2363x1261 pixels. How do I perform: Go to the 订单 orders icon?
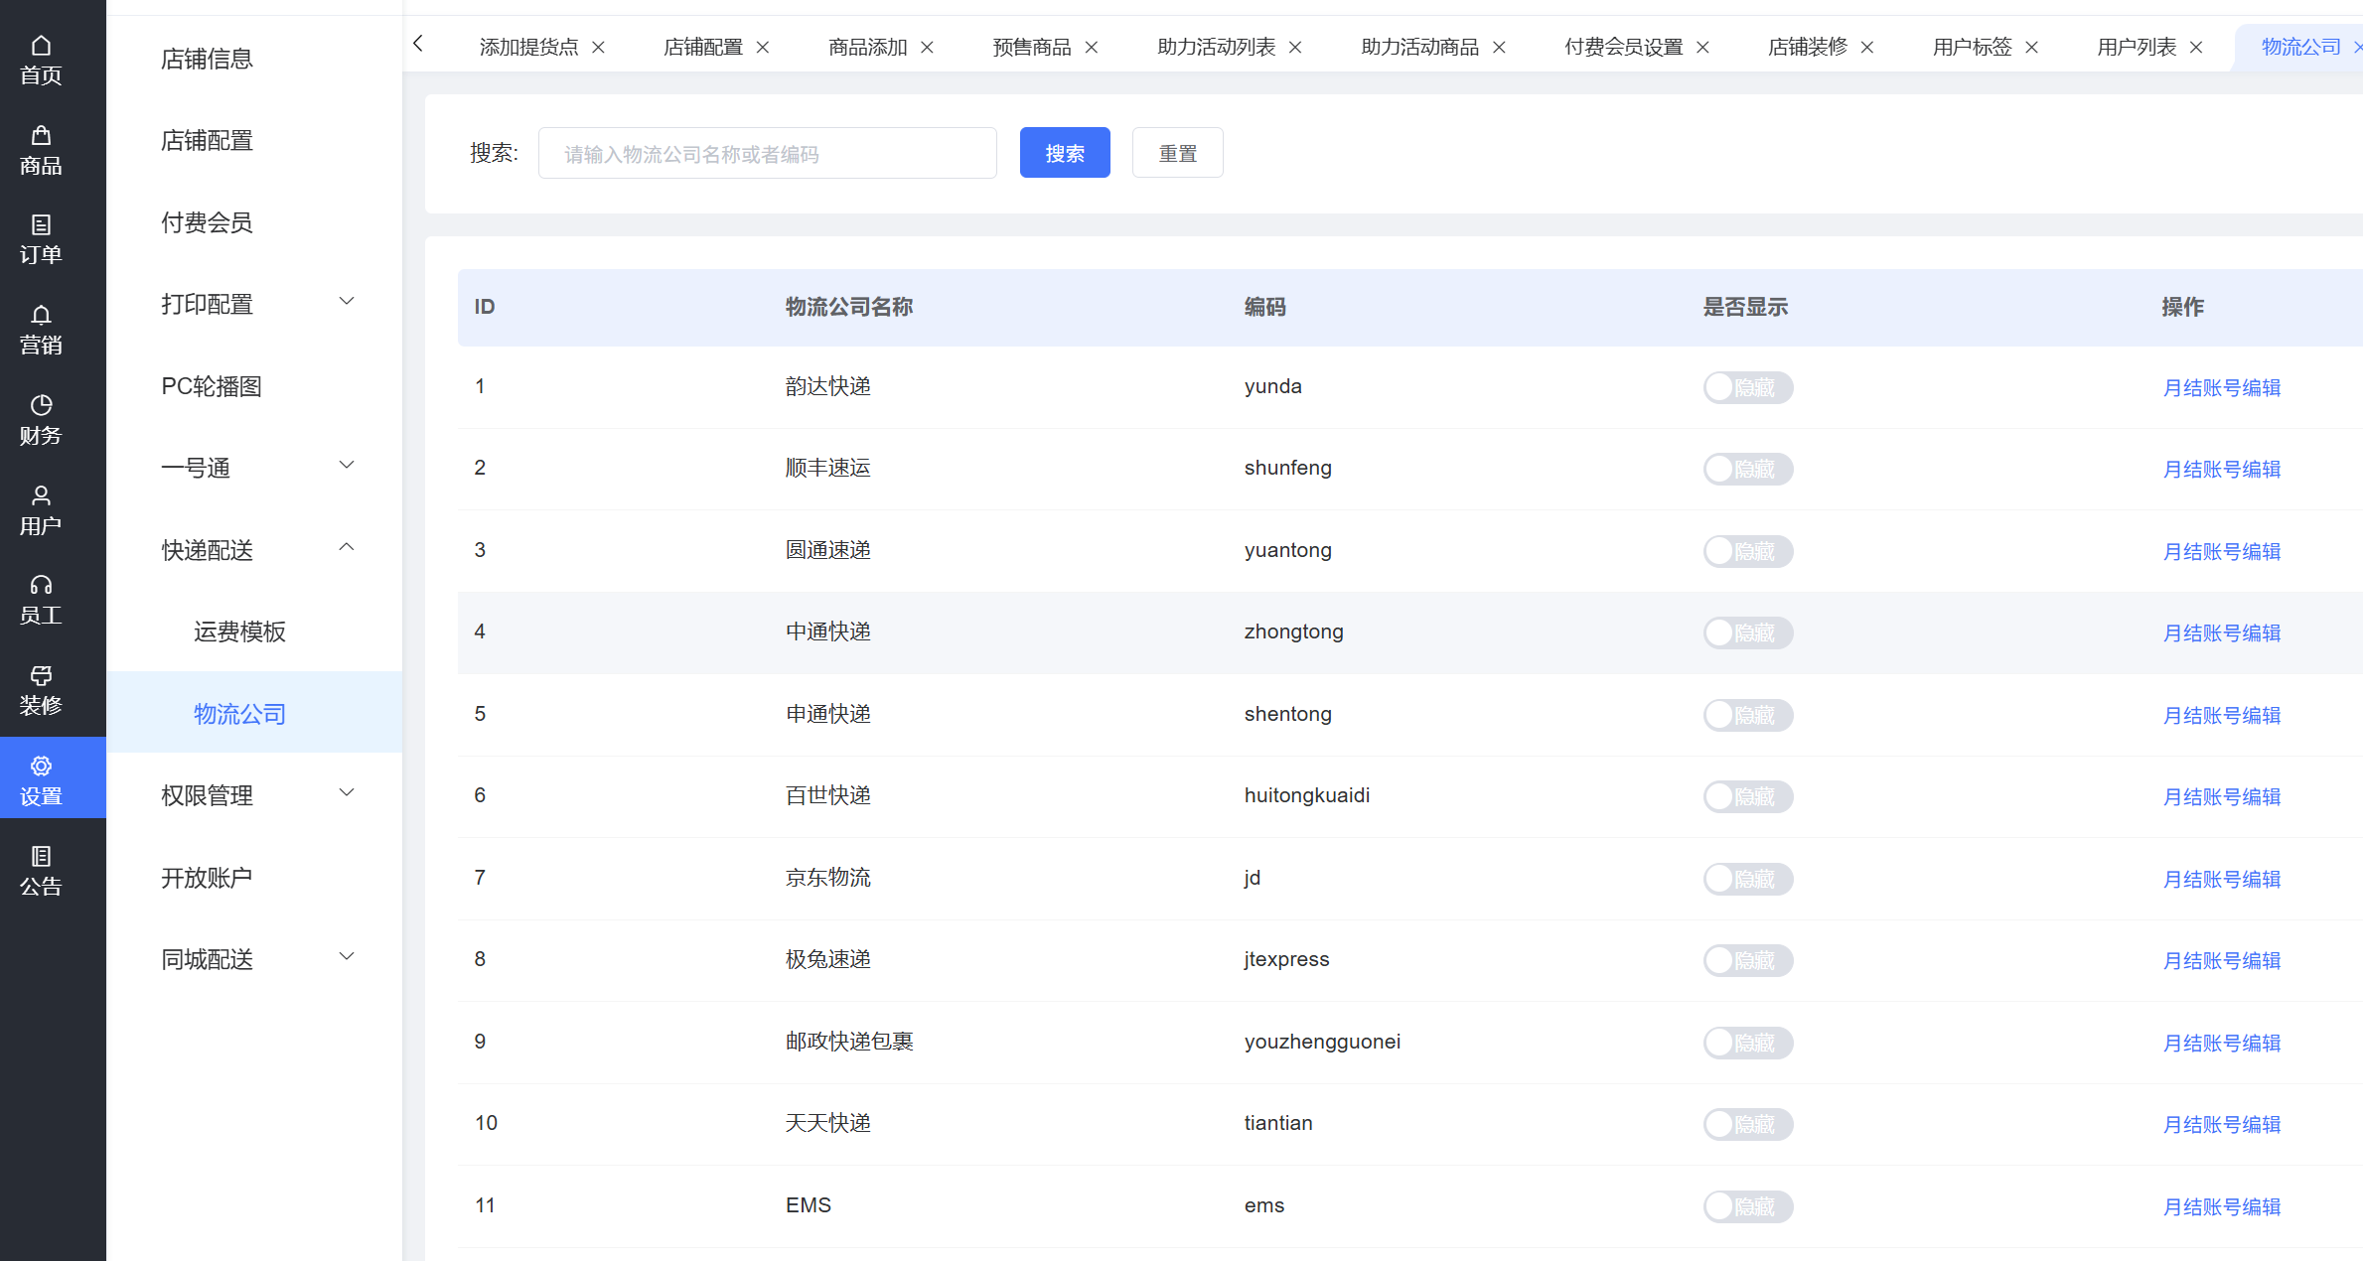click(41, 239)
